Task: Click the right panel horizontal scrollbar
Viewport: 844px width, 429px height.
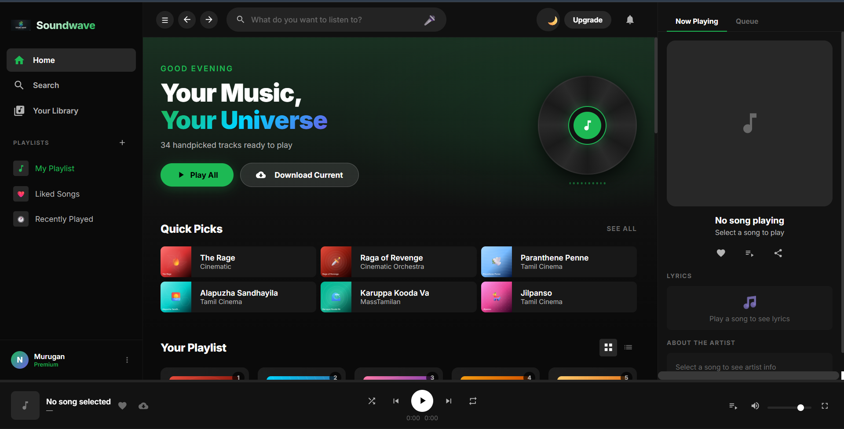Action: pos(749,375)
